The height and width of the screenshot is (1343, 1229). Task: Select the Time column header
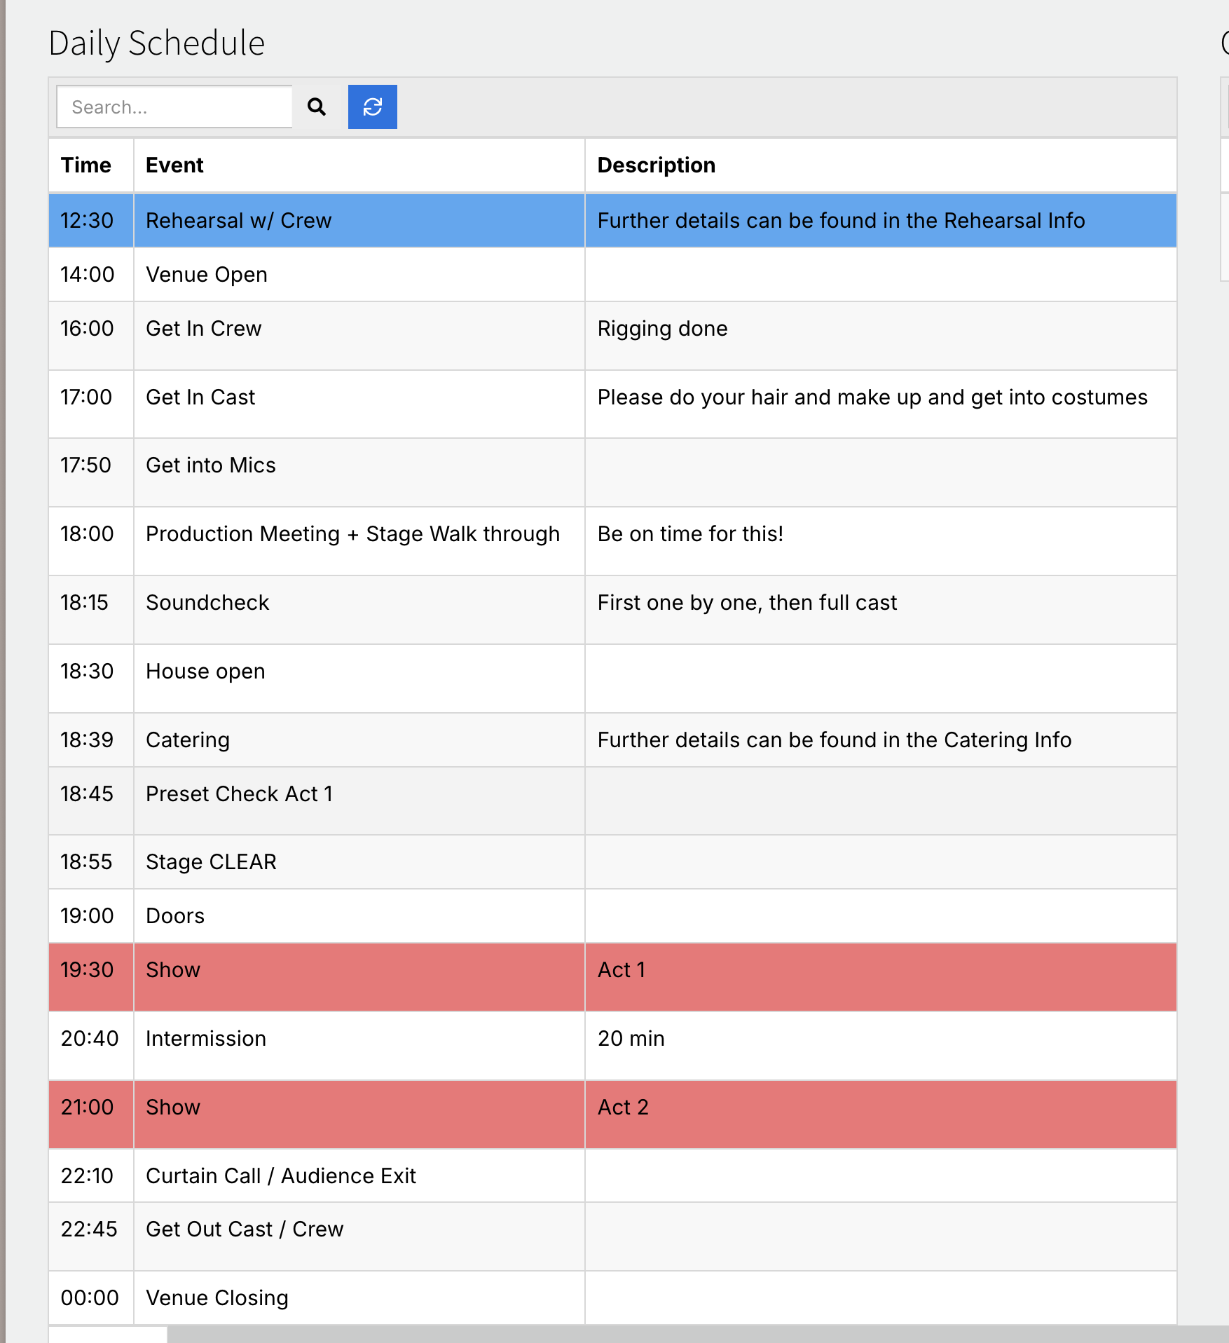pyautogui.click(x=85, y=165)
